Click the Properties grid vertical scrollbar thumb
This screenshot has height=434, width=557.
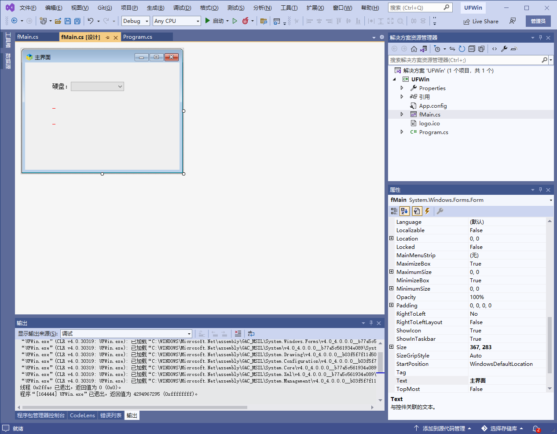tap(550, 345)
